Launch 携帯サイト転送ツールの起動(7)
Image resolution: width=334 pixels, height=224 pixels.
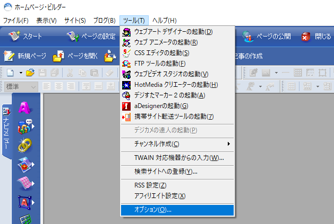(x=177, y=117)
